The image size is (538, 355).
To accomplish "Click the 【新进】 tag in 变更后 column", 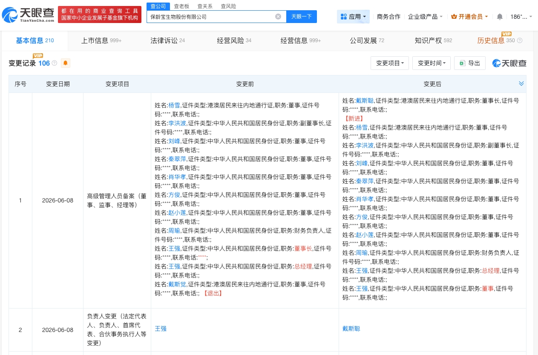I will (353, 118).
